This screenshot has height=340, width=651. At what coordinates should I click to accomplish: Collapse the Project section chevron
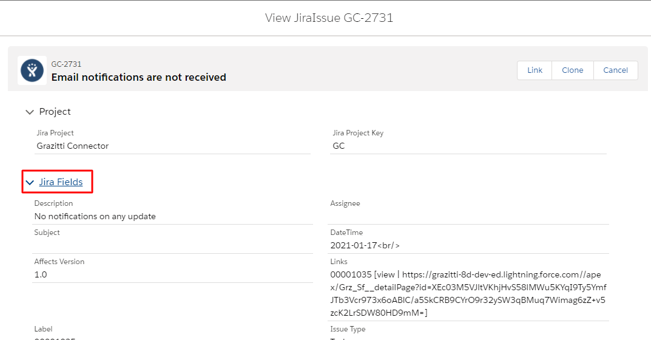coord(30,112)
